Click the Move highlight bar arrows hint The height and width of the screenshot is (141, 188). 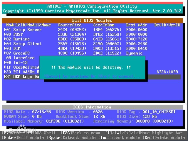click(x=144, y=133)
